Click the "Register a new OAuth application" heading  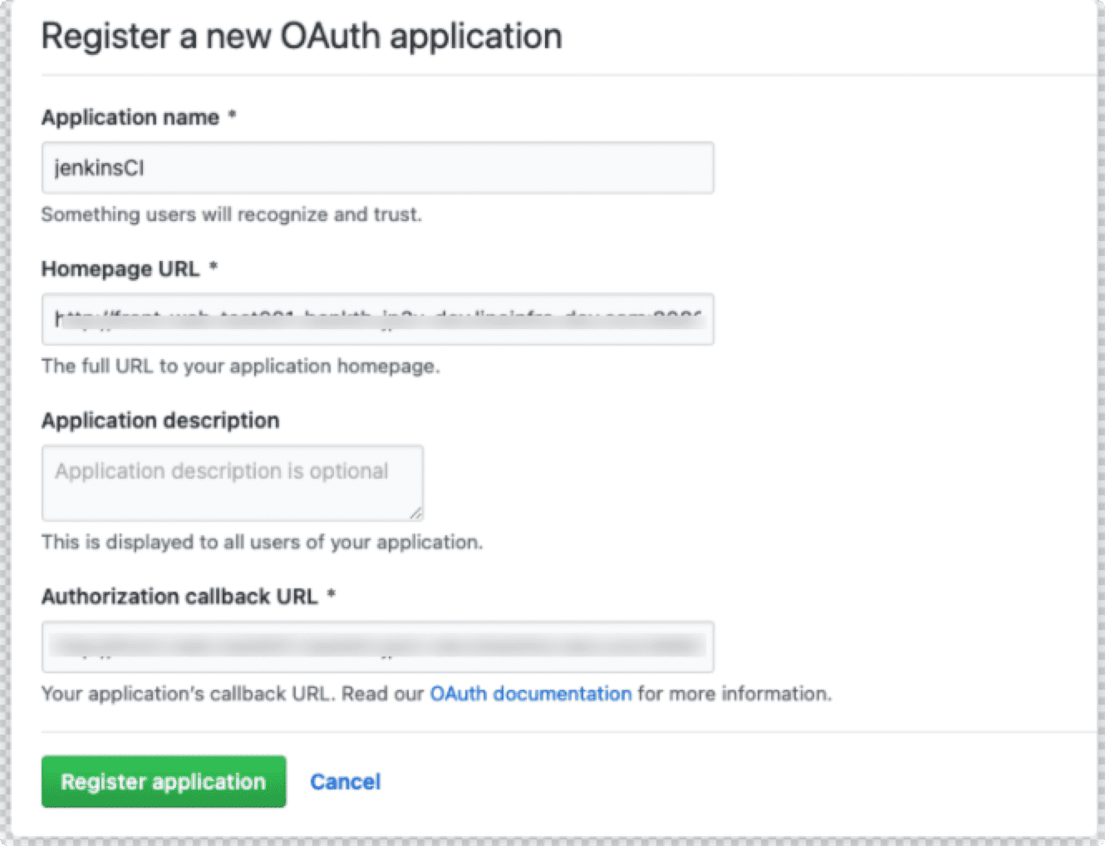[x=302, y=37]
